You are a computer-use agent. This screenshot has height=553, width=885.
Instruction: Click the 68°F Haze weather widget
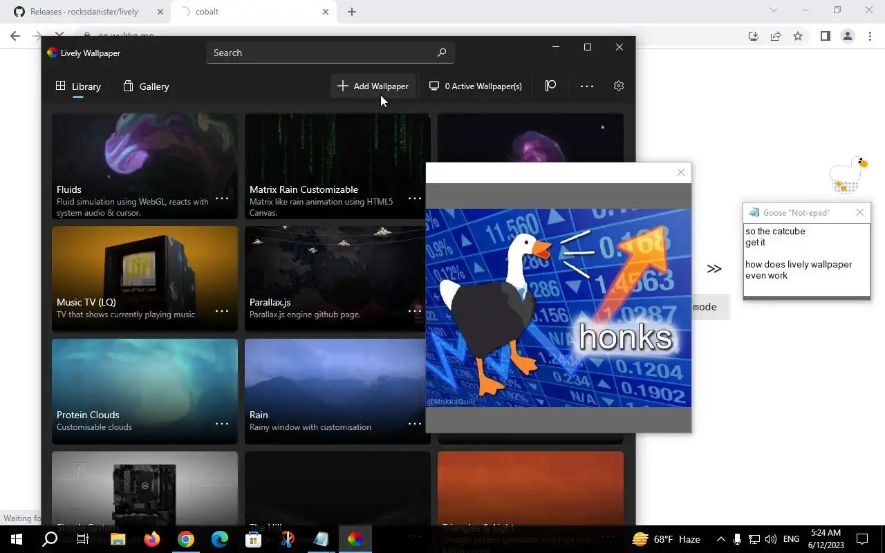(x=666, y=539)
